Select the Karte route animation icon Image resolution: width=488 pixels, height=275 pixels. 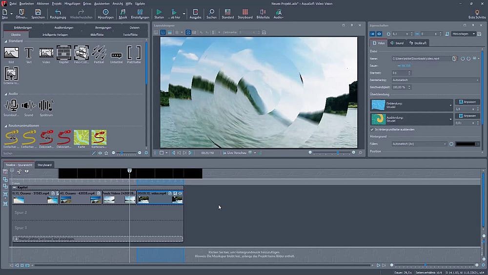click(81, 137)
